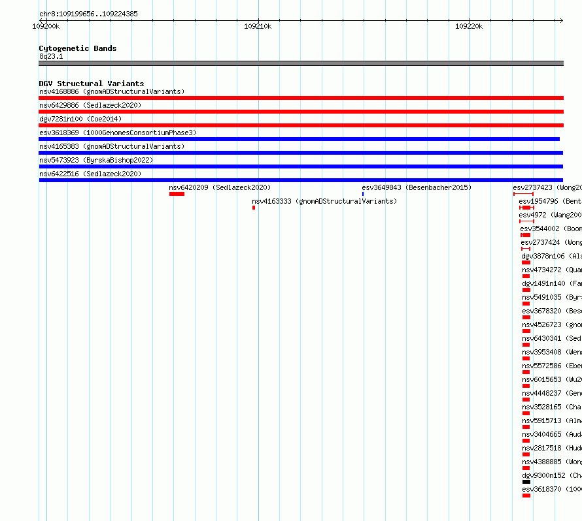Open esv3649843 (Besenbacher2015) label
Image resolution: width=582 pixels, height=521 pixels.
point(417,187)
